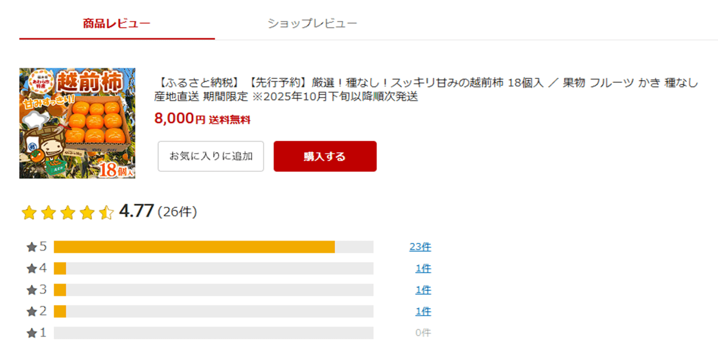Select the 商品レビュー tab
Image resolution: width=718 pixels, height=359 pixels.
tap(115, 22)
